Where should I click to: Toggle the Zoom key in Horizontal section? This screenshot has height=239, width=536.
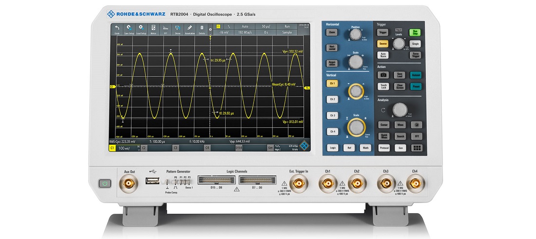(x=331, y=33)
